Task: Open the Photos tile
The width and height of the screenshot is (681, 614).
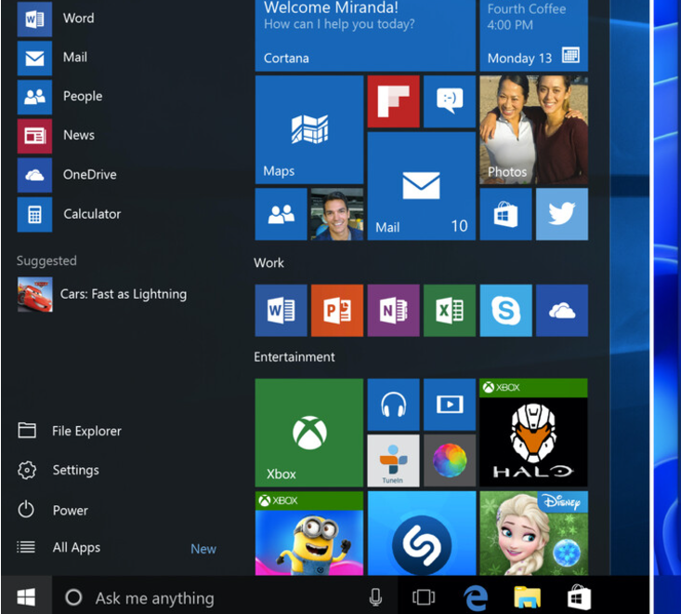Action: click(x=534, y=129)
